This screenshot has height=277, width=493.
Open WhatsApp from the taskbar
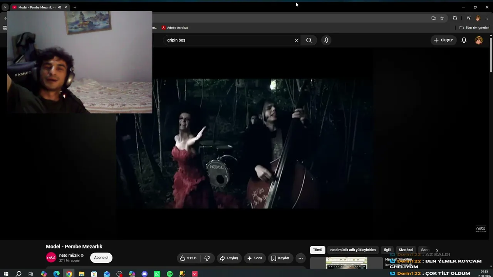coord(157,274)
